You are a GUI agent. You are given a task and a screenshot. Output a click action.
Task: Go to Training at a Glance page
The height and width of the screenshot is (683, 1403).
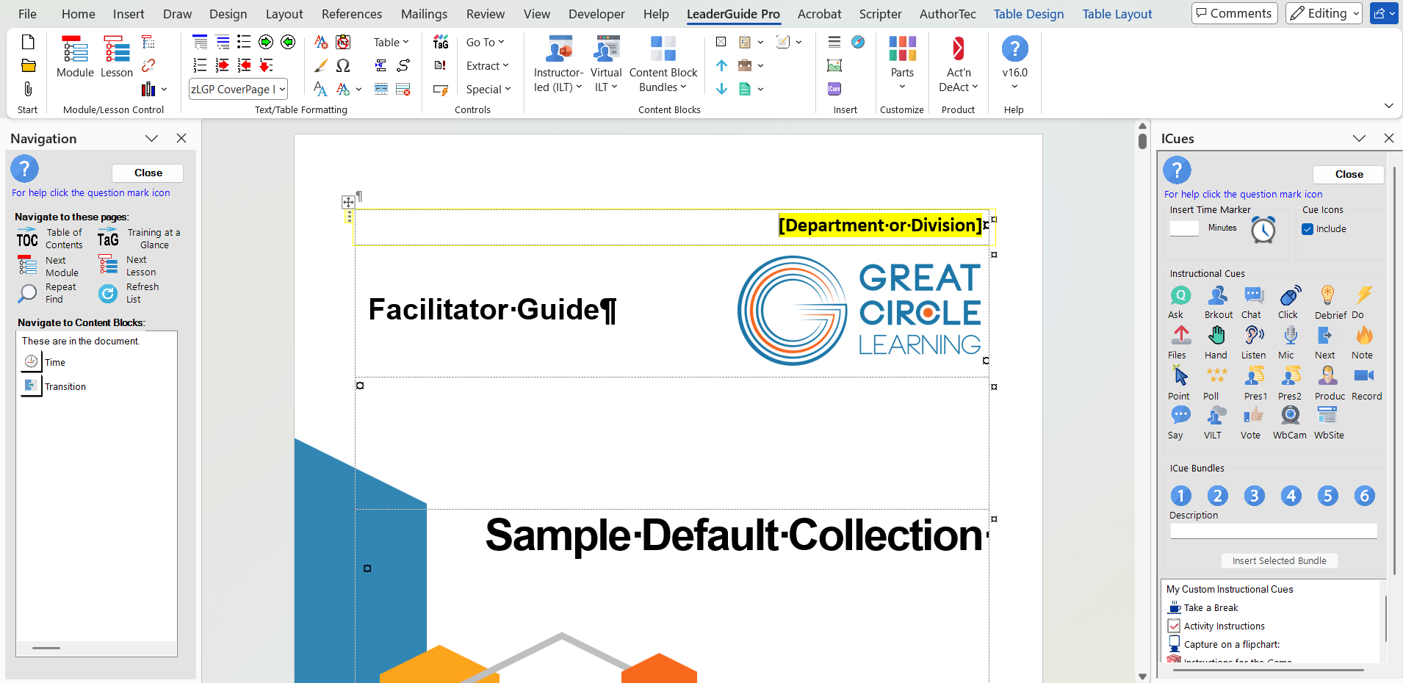tap(140, 239)
